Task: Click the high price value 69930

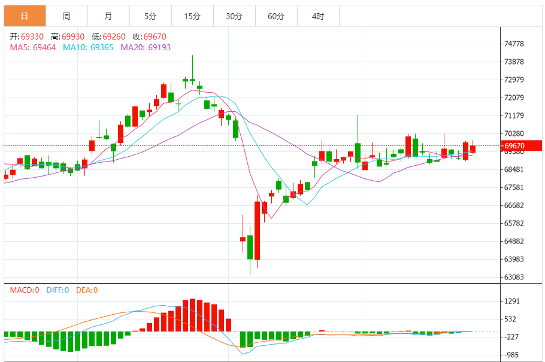Action: (73, 37)
